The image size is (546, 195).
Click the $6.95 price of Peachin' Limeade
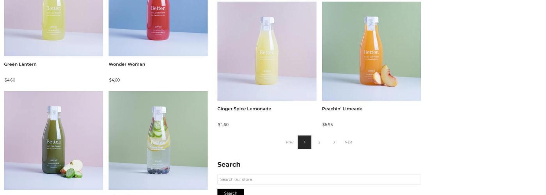328,125
